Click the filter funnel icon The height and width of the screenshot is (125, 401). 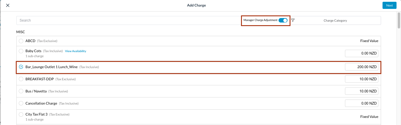(293, 20)
